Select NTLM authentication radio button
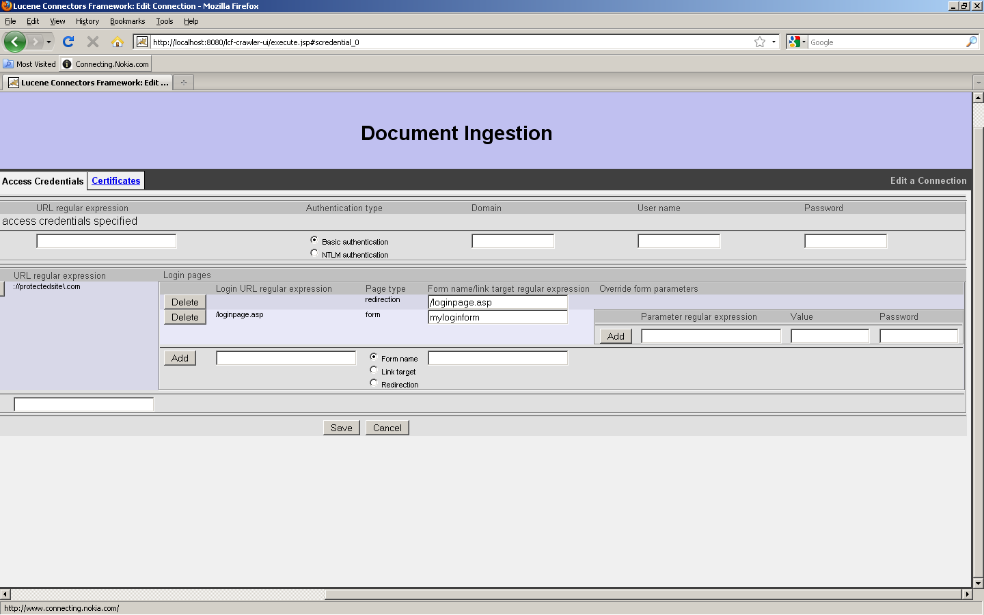 coord(314,254)
